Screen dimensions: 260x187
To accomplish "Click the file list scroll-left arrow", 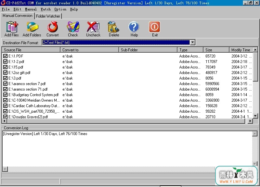I will [x=5, y=121].
